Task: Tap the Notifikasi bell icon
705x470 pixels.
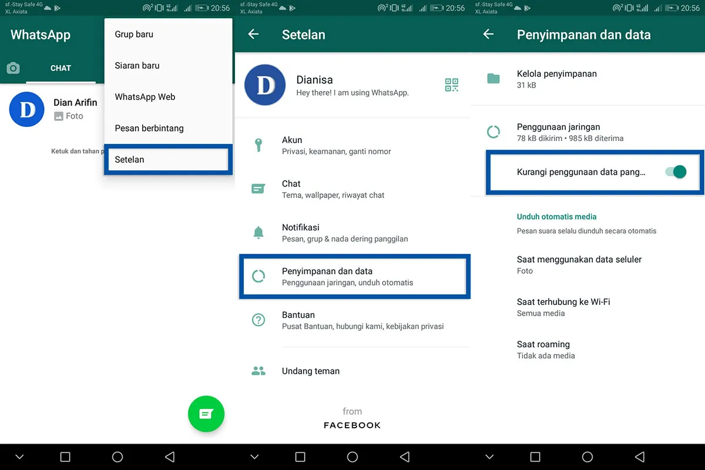Action: pos(258,232)
